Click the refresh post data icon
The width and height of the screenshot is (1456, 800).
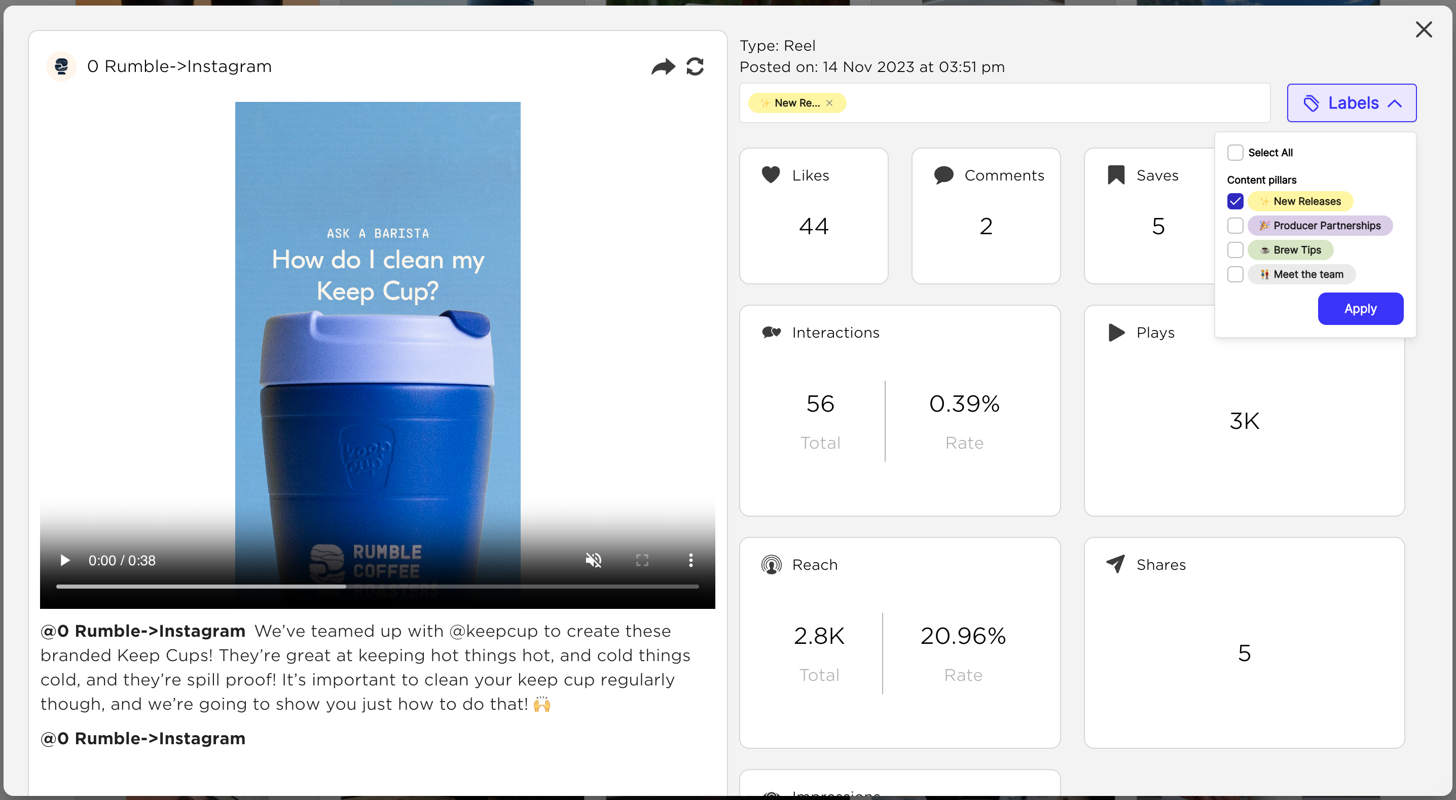coord(695,67)
